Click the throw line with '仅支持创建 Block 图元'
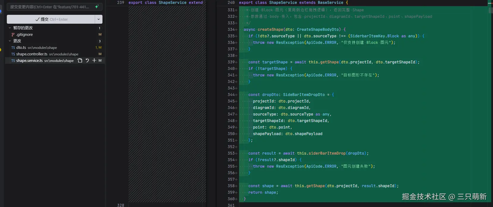493x207 pixels. [x=324, y=42]
